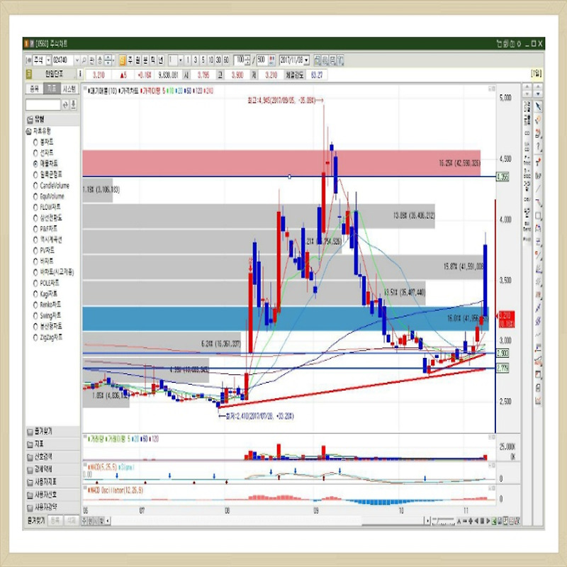Viewport: 567px width, 567px height.
Task: Click the play button in chart replay controls
Action: [488, 521]
